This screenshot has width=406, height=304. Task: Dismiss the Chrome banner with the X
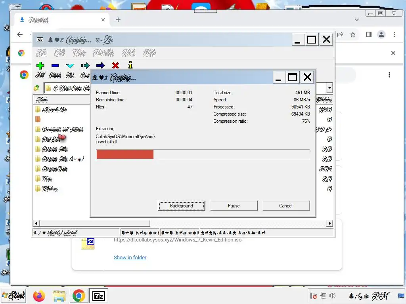click(x=393, y=53)
